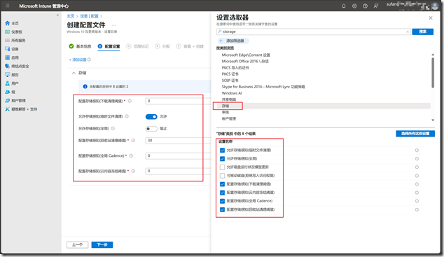Click 配置存储感知(下载清理阈值) value field

(x=178, y=101)
